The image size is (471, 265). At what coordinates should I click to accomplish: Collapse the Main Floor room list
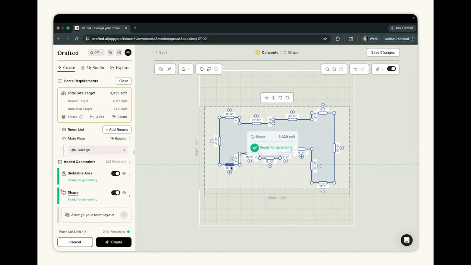130,138
